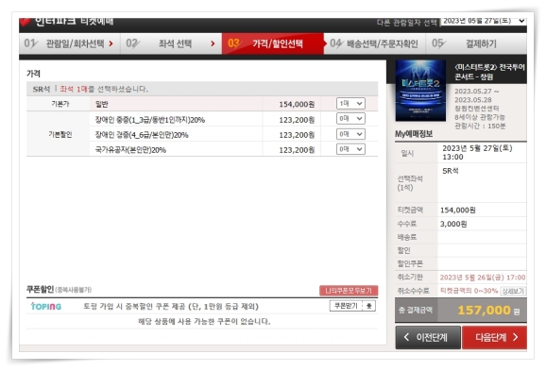
Task: Click the 쿠폰받기 button
Action: coord(346,306)
